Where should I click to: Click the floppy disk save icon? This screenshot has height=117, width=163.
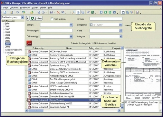point(52,12)
